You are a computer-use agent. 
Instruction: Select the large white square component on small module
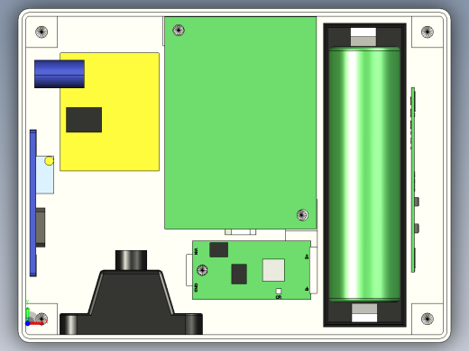(x=273, y=270)
